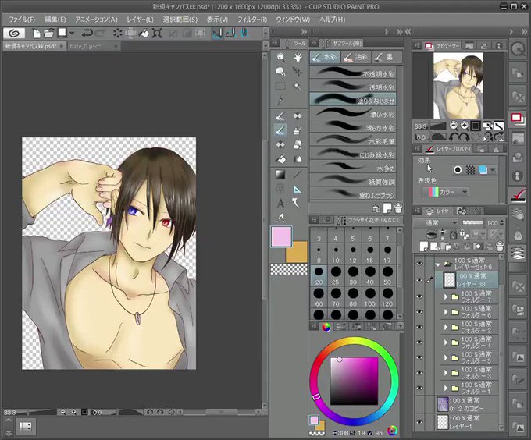The width and height of the screenshot is (531, 440).
Task: Select the Eyedropper tool
Action: [x=280, y=100]
